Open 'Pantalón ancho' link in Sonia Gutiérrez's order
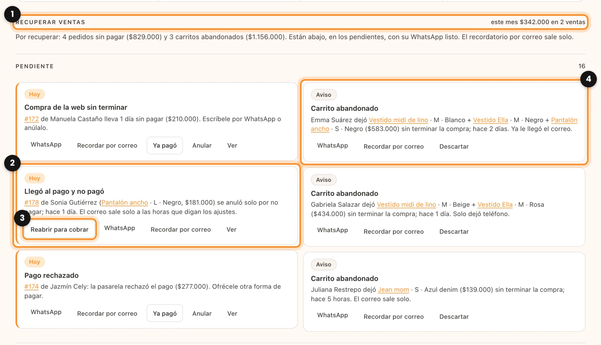 125,202
